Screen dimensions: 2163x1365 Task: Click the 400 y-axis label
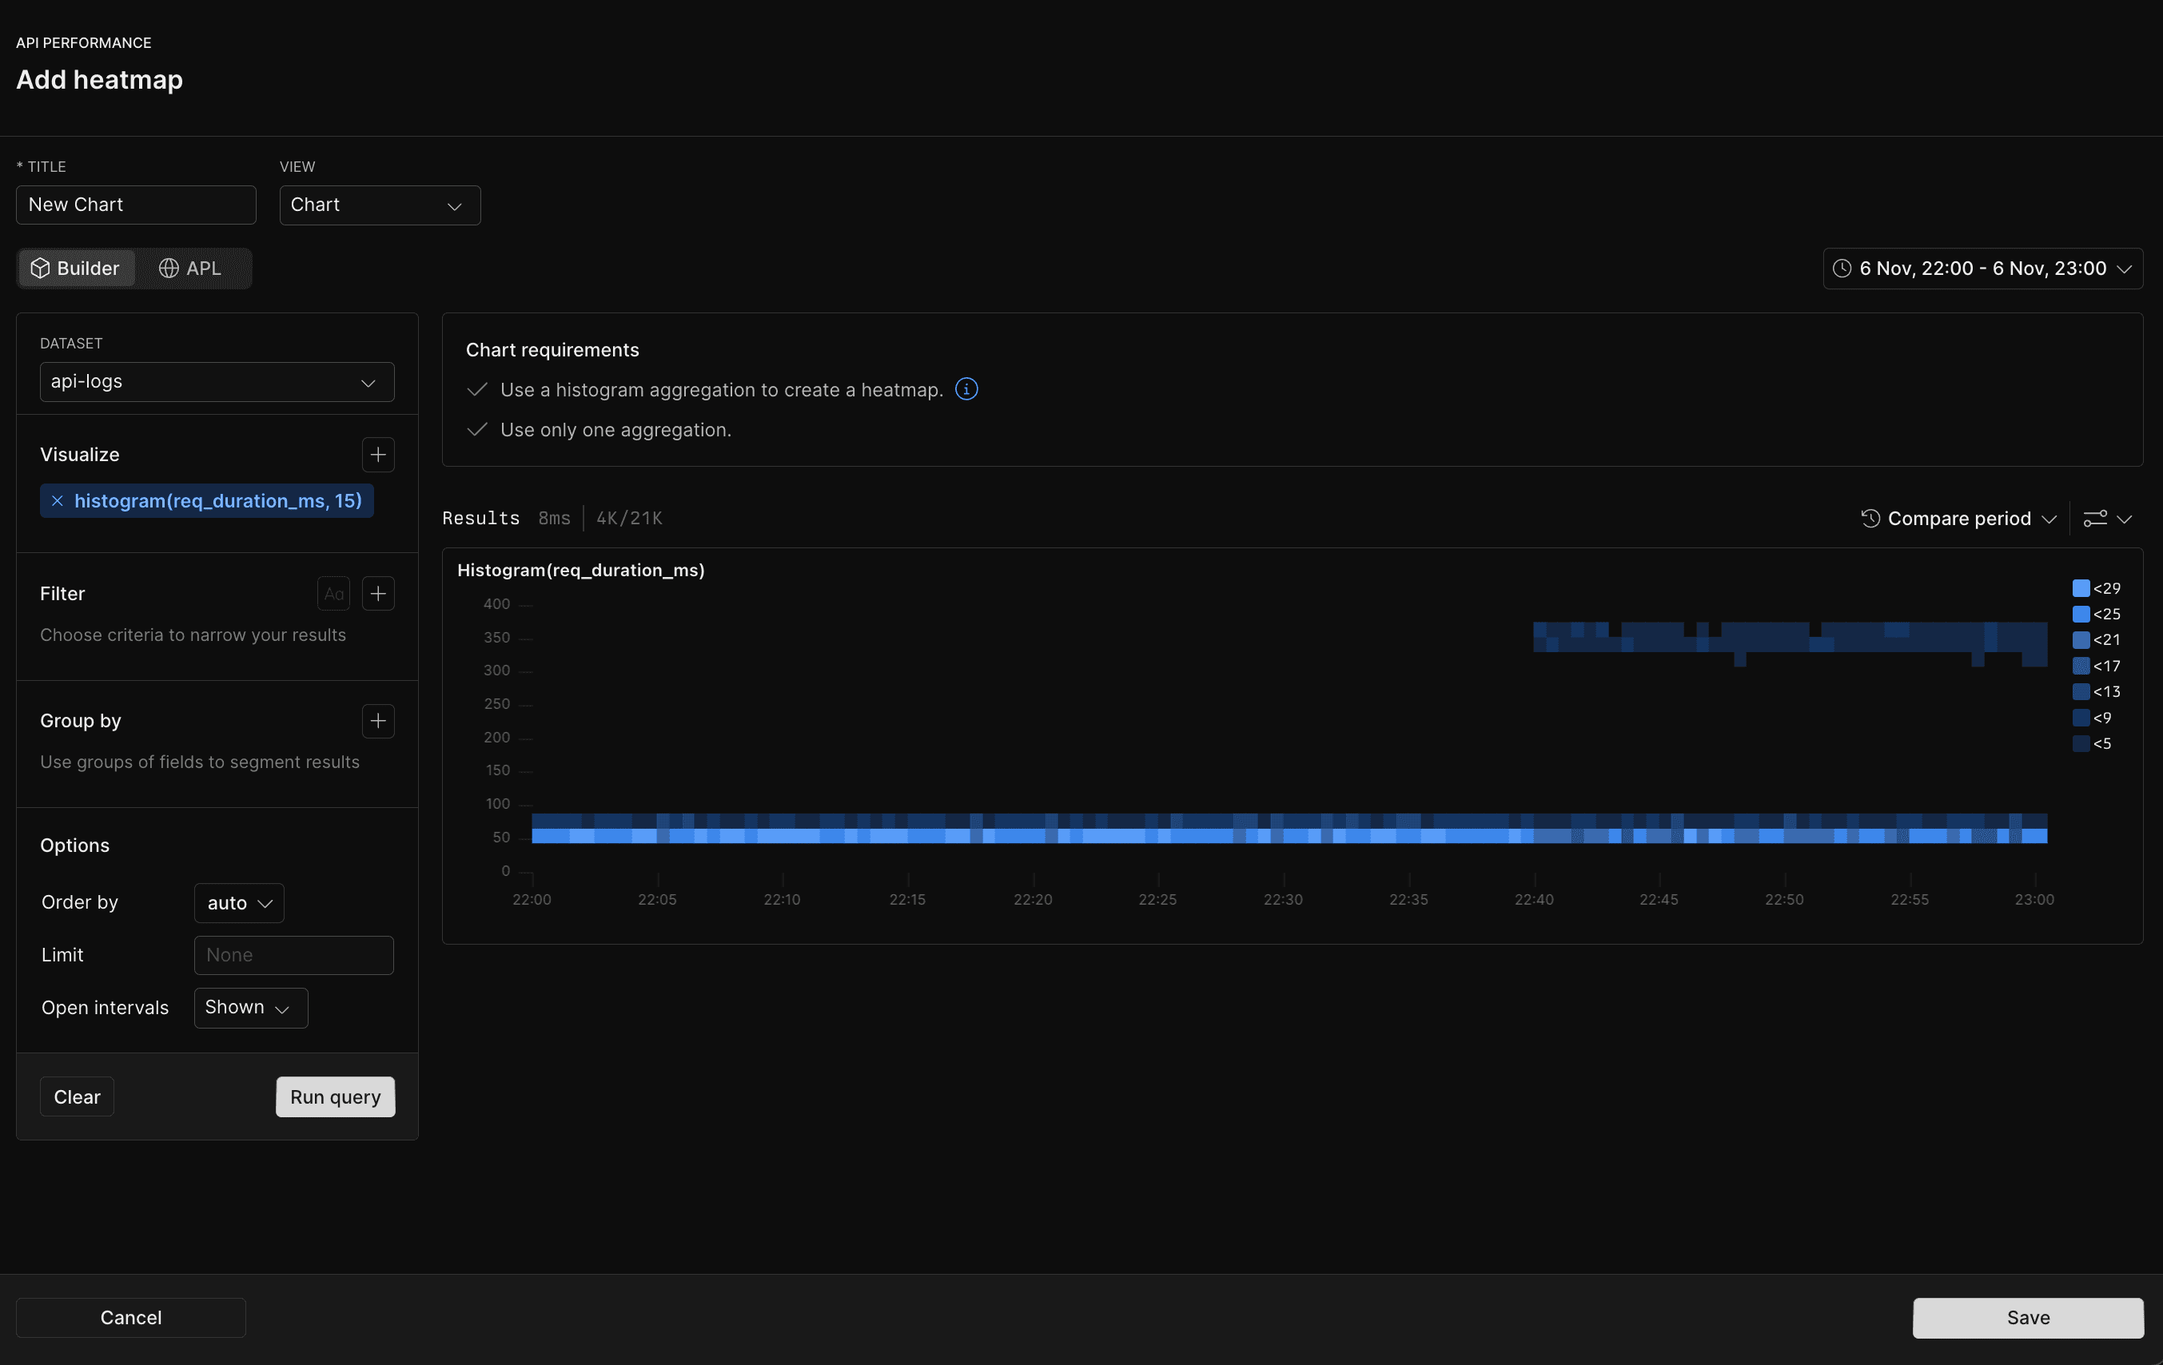click(496, 604)
